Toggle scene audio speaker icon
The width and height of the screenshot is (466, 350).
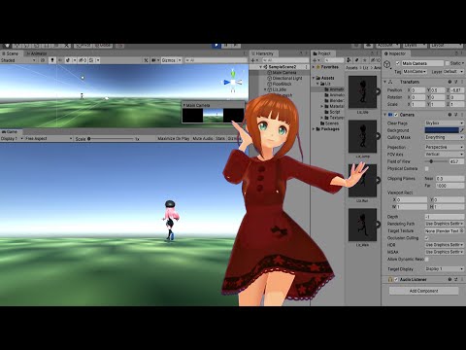coord(60,60)
